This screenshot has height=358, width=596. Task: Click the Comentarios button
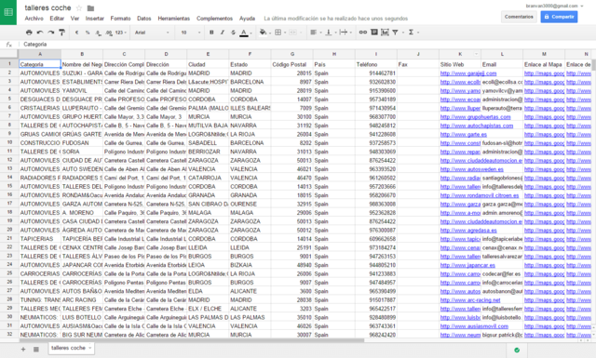pyautogui.click(x=519, y=17)
